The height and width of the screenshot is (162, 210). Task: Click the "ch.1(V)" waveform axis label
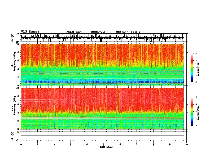(12, 38)
